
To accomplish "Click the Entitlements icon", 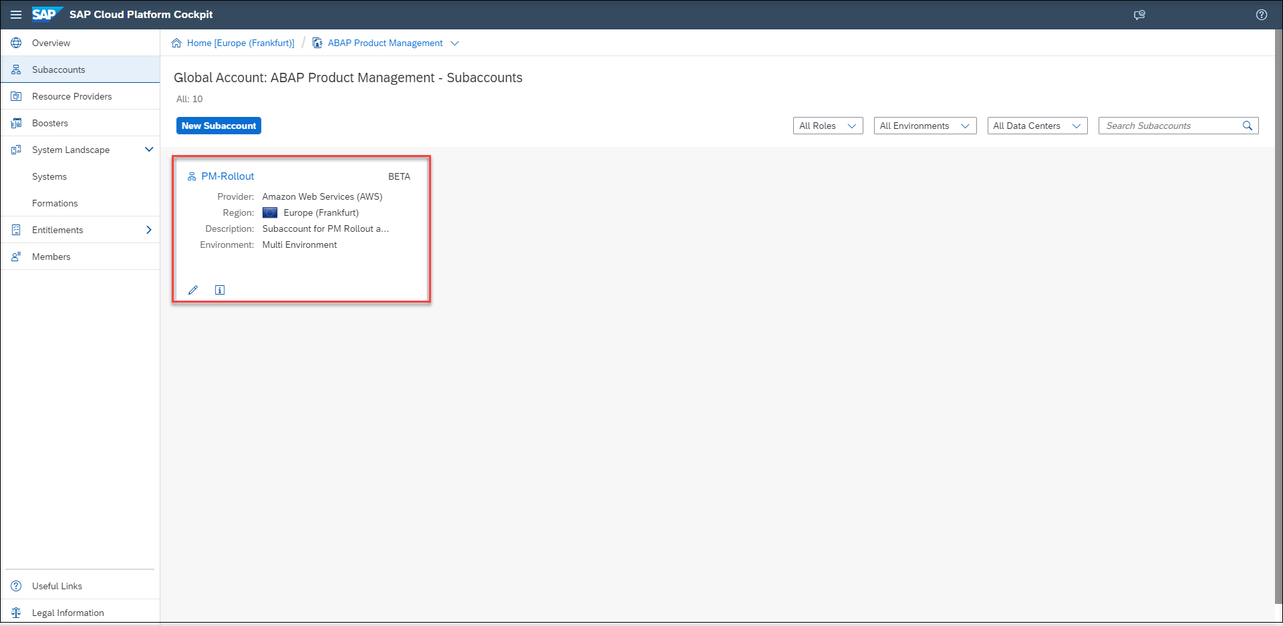I will (16, 230).
